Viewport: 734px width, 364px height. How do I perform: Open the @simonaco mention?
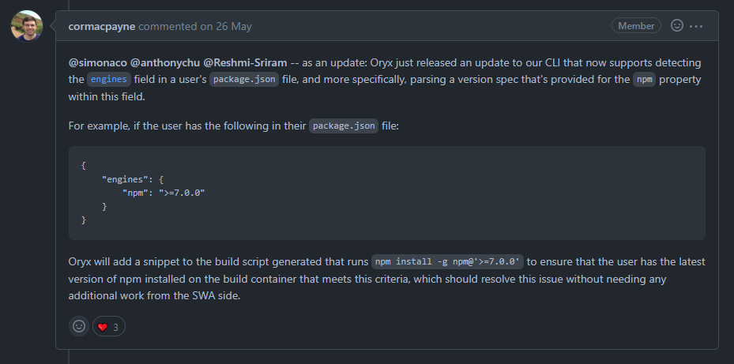95,62
